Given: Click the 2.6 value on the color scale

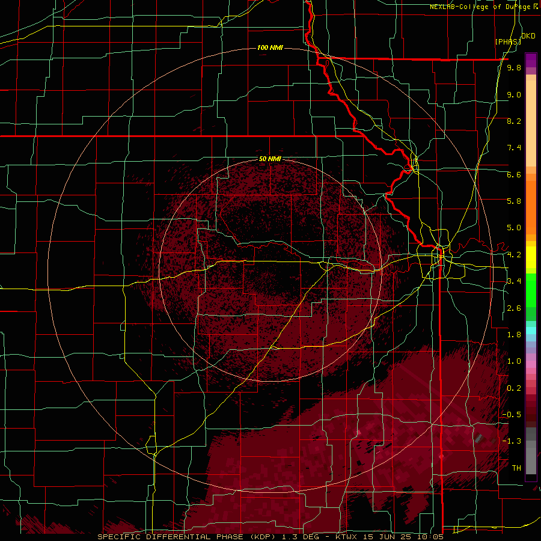Looking at the screenshot, I should click(514, 308).
